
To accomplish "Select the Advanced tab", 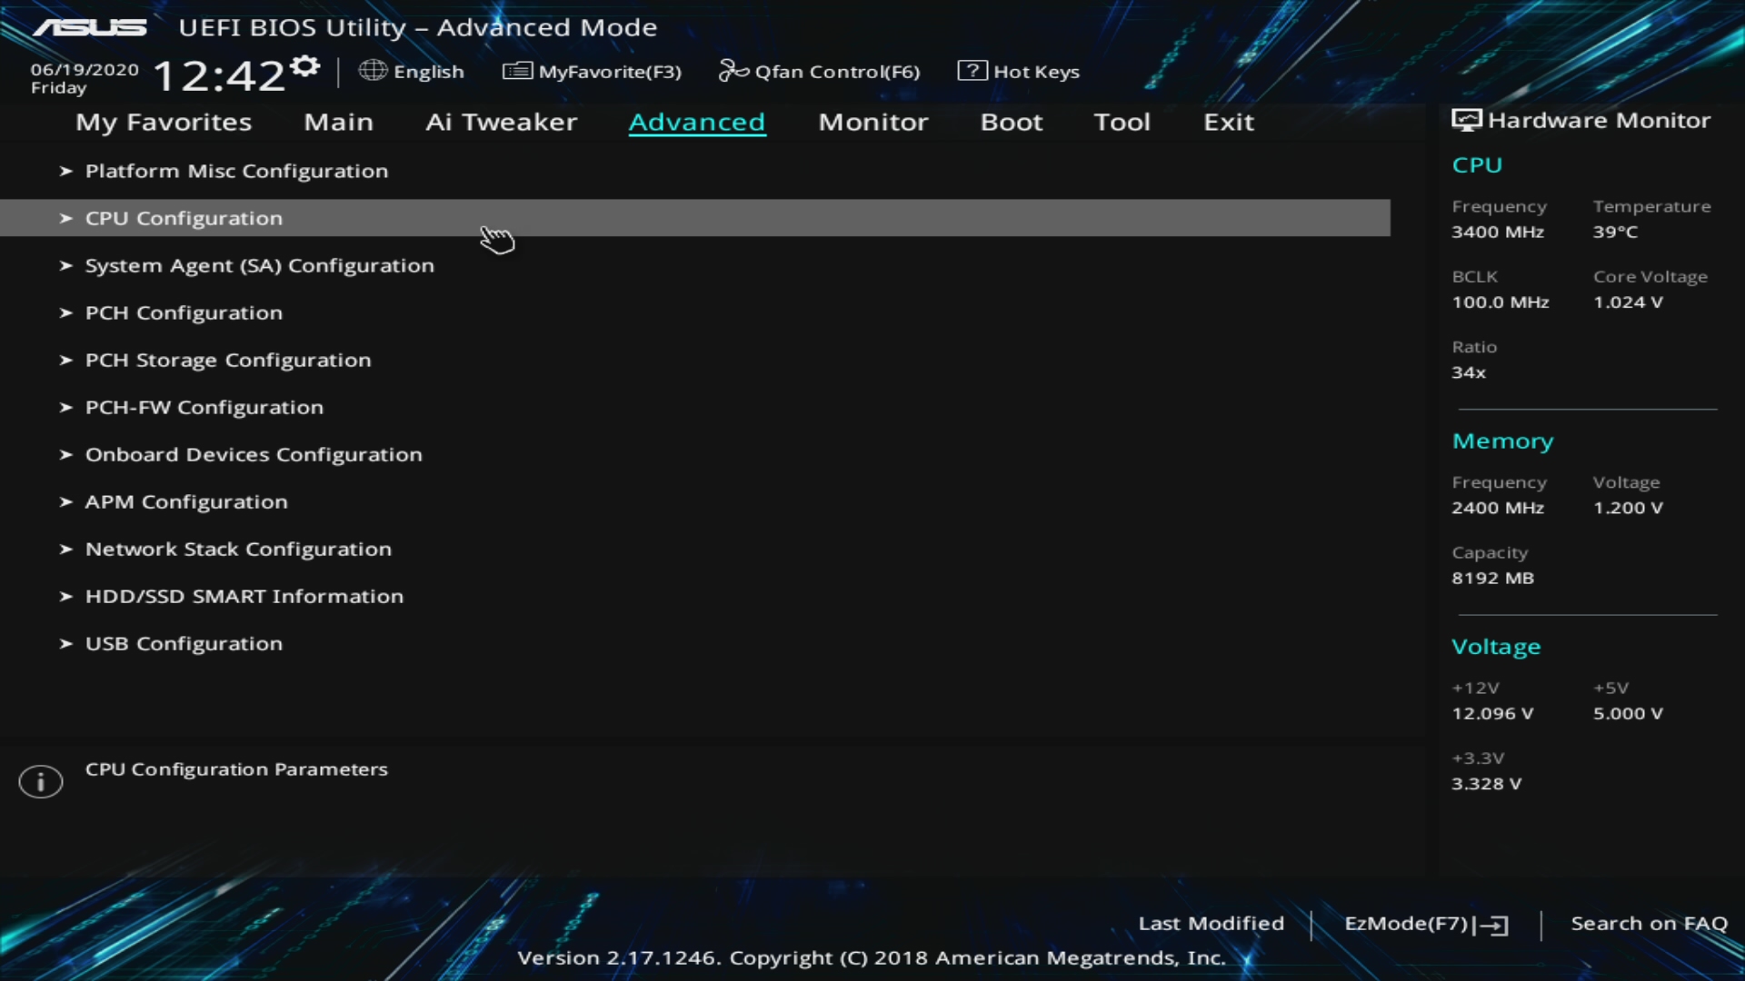I will point(697,122).
